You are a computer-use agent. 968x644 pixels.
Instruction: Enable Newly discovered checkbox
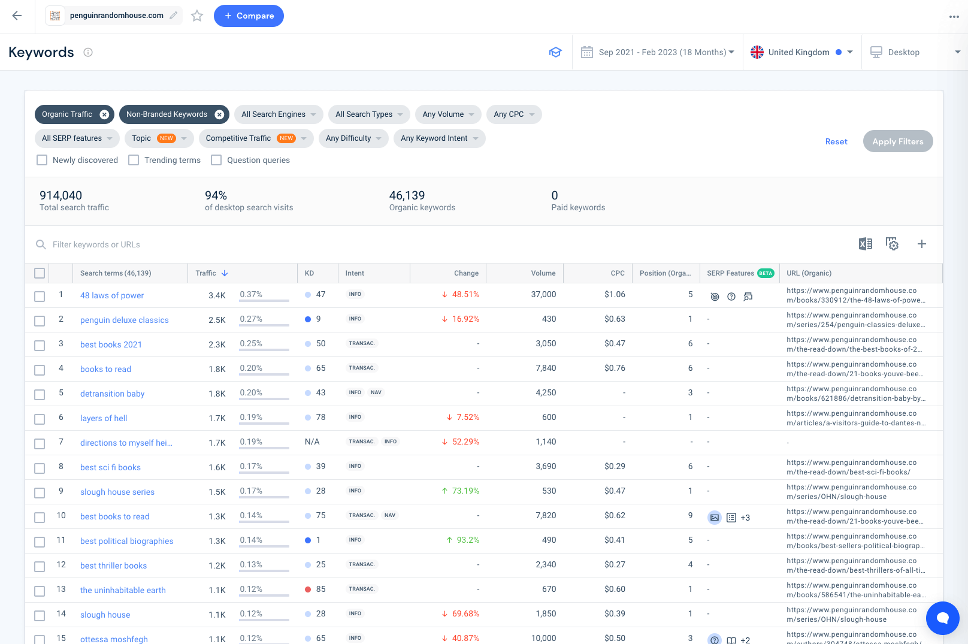click(42, 160)
